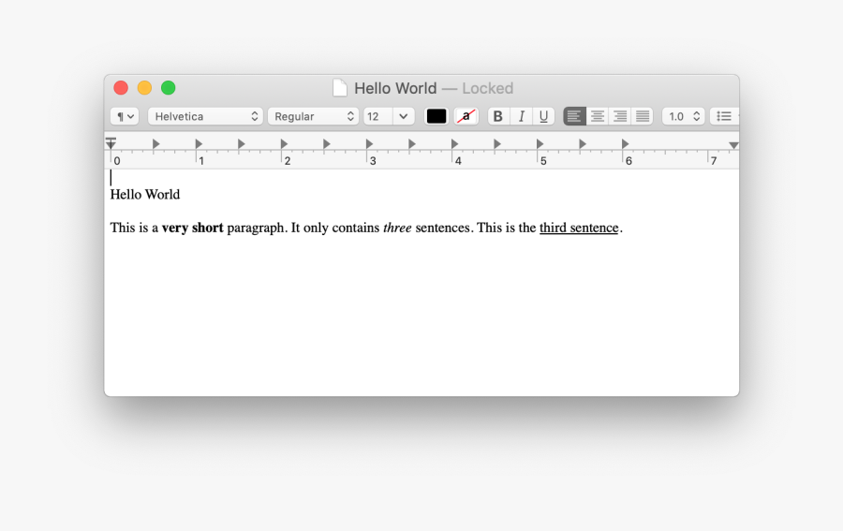This screenshot has height=531, width=843.
Task: Justify the text alignment
Action: click(642, 116)
